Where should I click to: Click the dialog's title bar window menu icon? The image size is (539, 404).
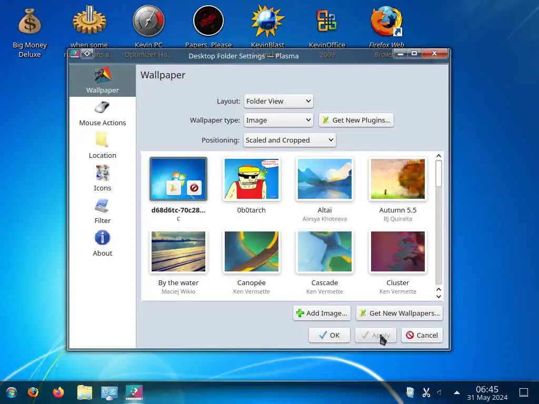[75, 54]
